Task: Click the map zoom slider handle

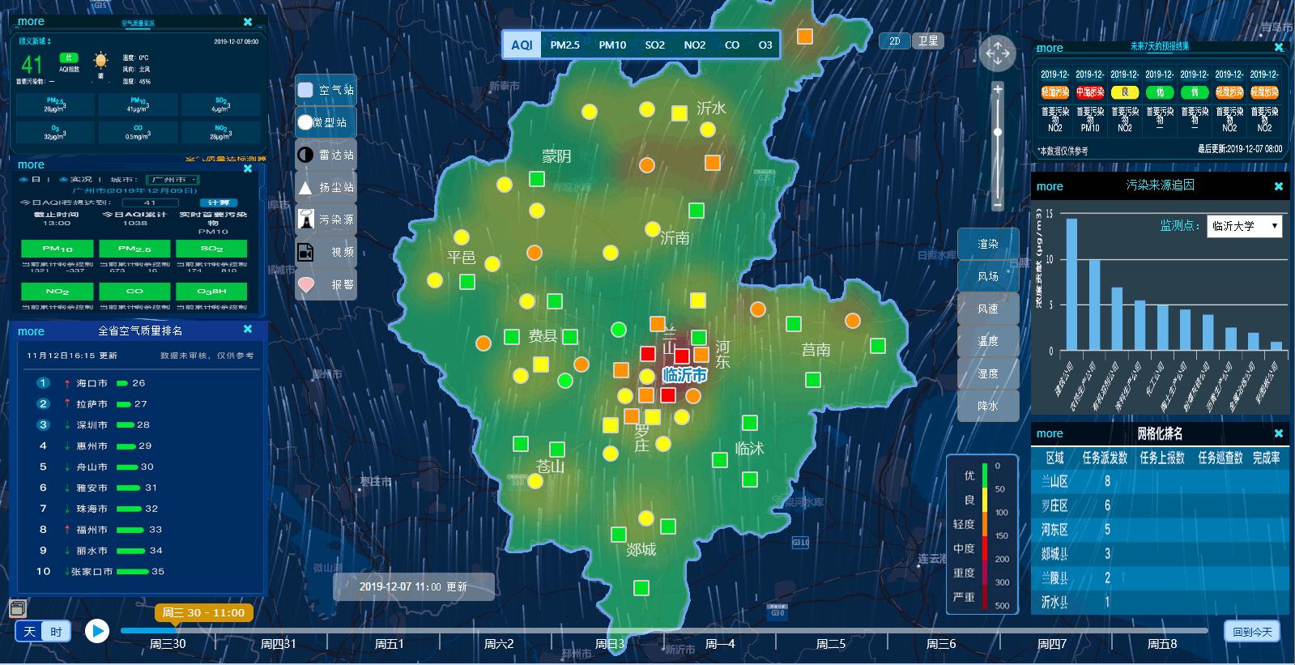Action: point(998,131)
